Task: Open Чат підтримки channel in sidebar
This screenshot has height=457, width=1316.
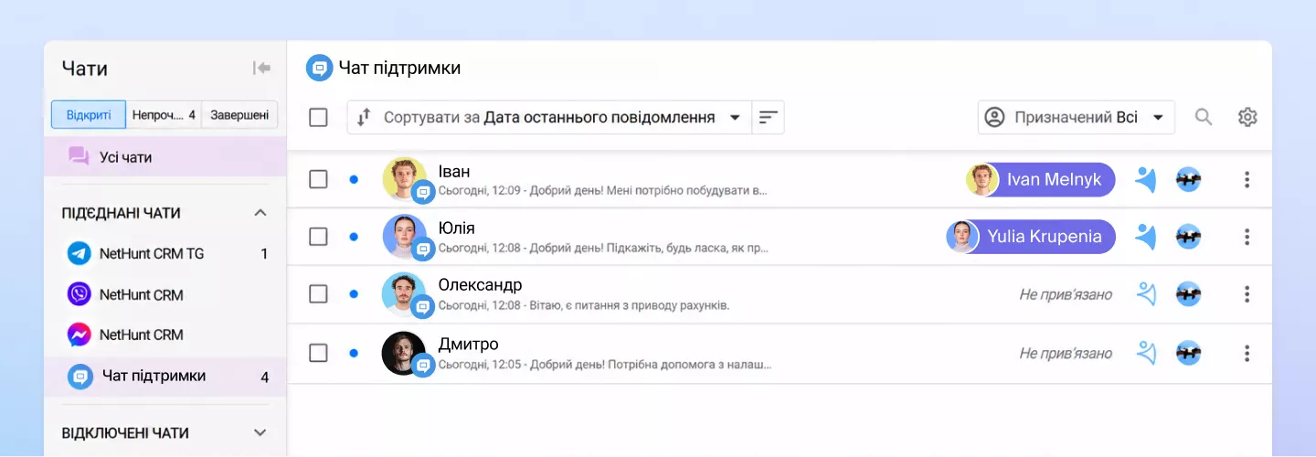Action: pos(165,376)
